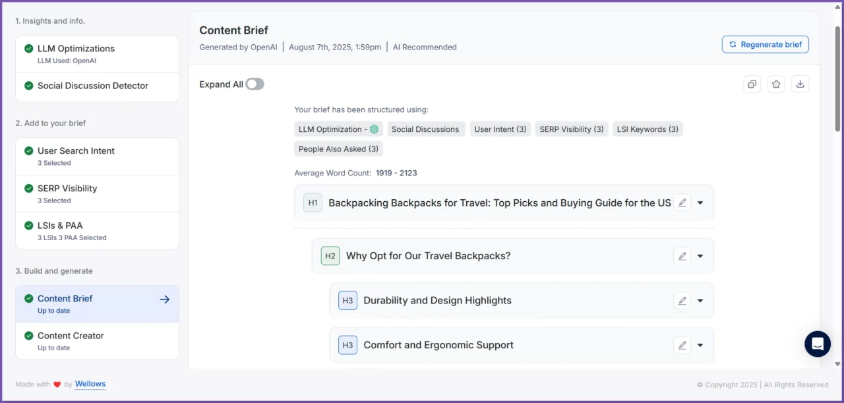This screenshot has width=844, height=403.
Task: Toggle the Expand All switch
Action: 255,84
